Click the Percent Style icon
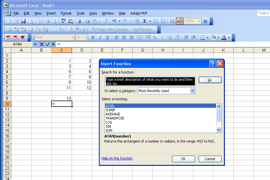The height and width of the screenshot is (180, 270). pyautogui.click(x=155, y=37)
